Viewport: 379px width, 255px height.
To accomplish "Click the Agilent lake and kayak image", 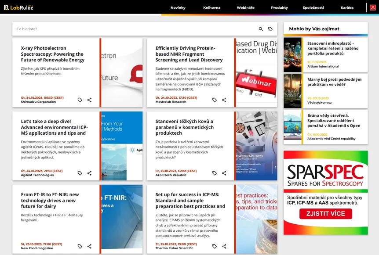I will 122,146.
